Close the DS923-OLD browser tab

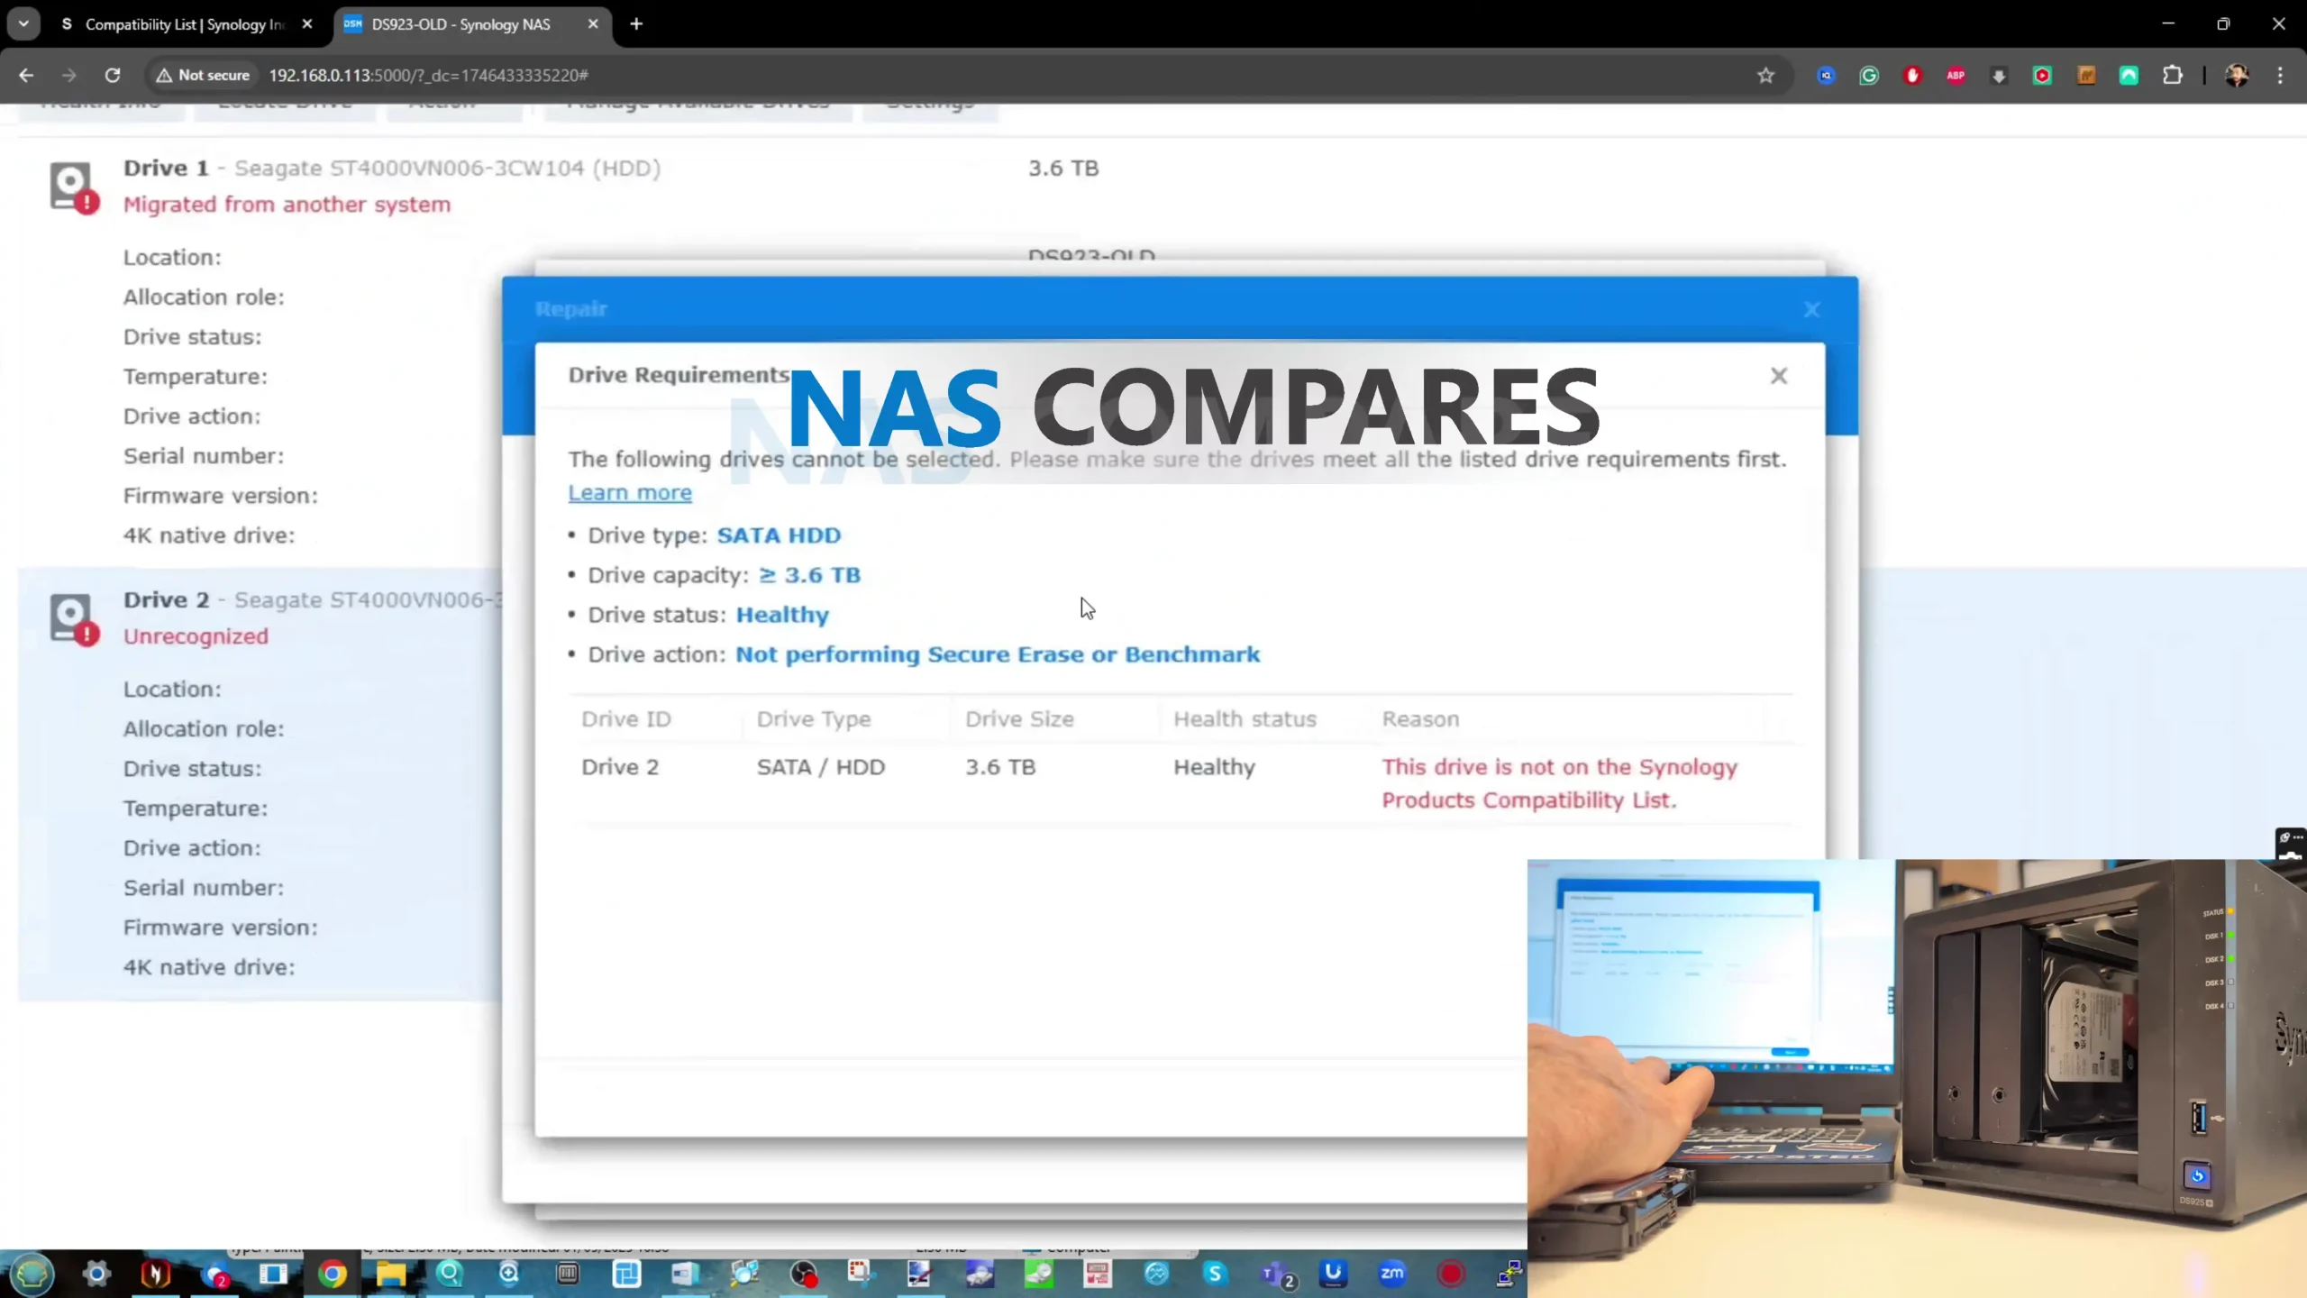point(593,24)
